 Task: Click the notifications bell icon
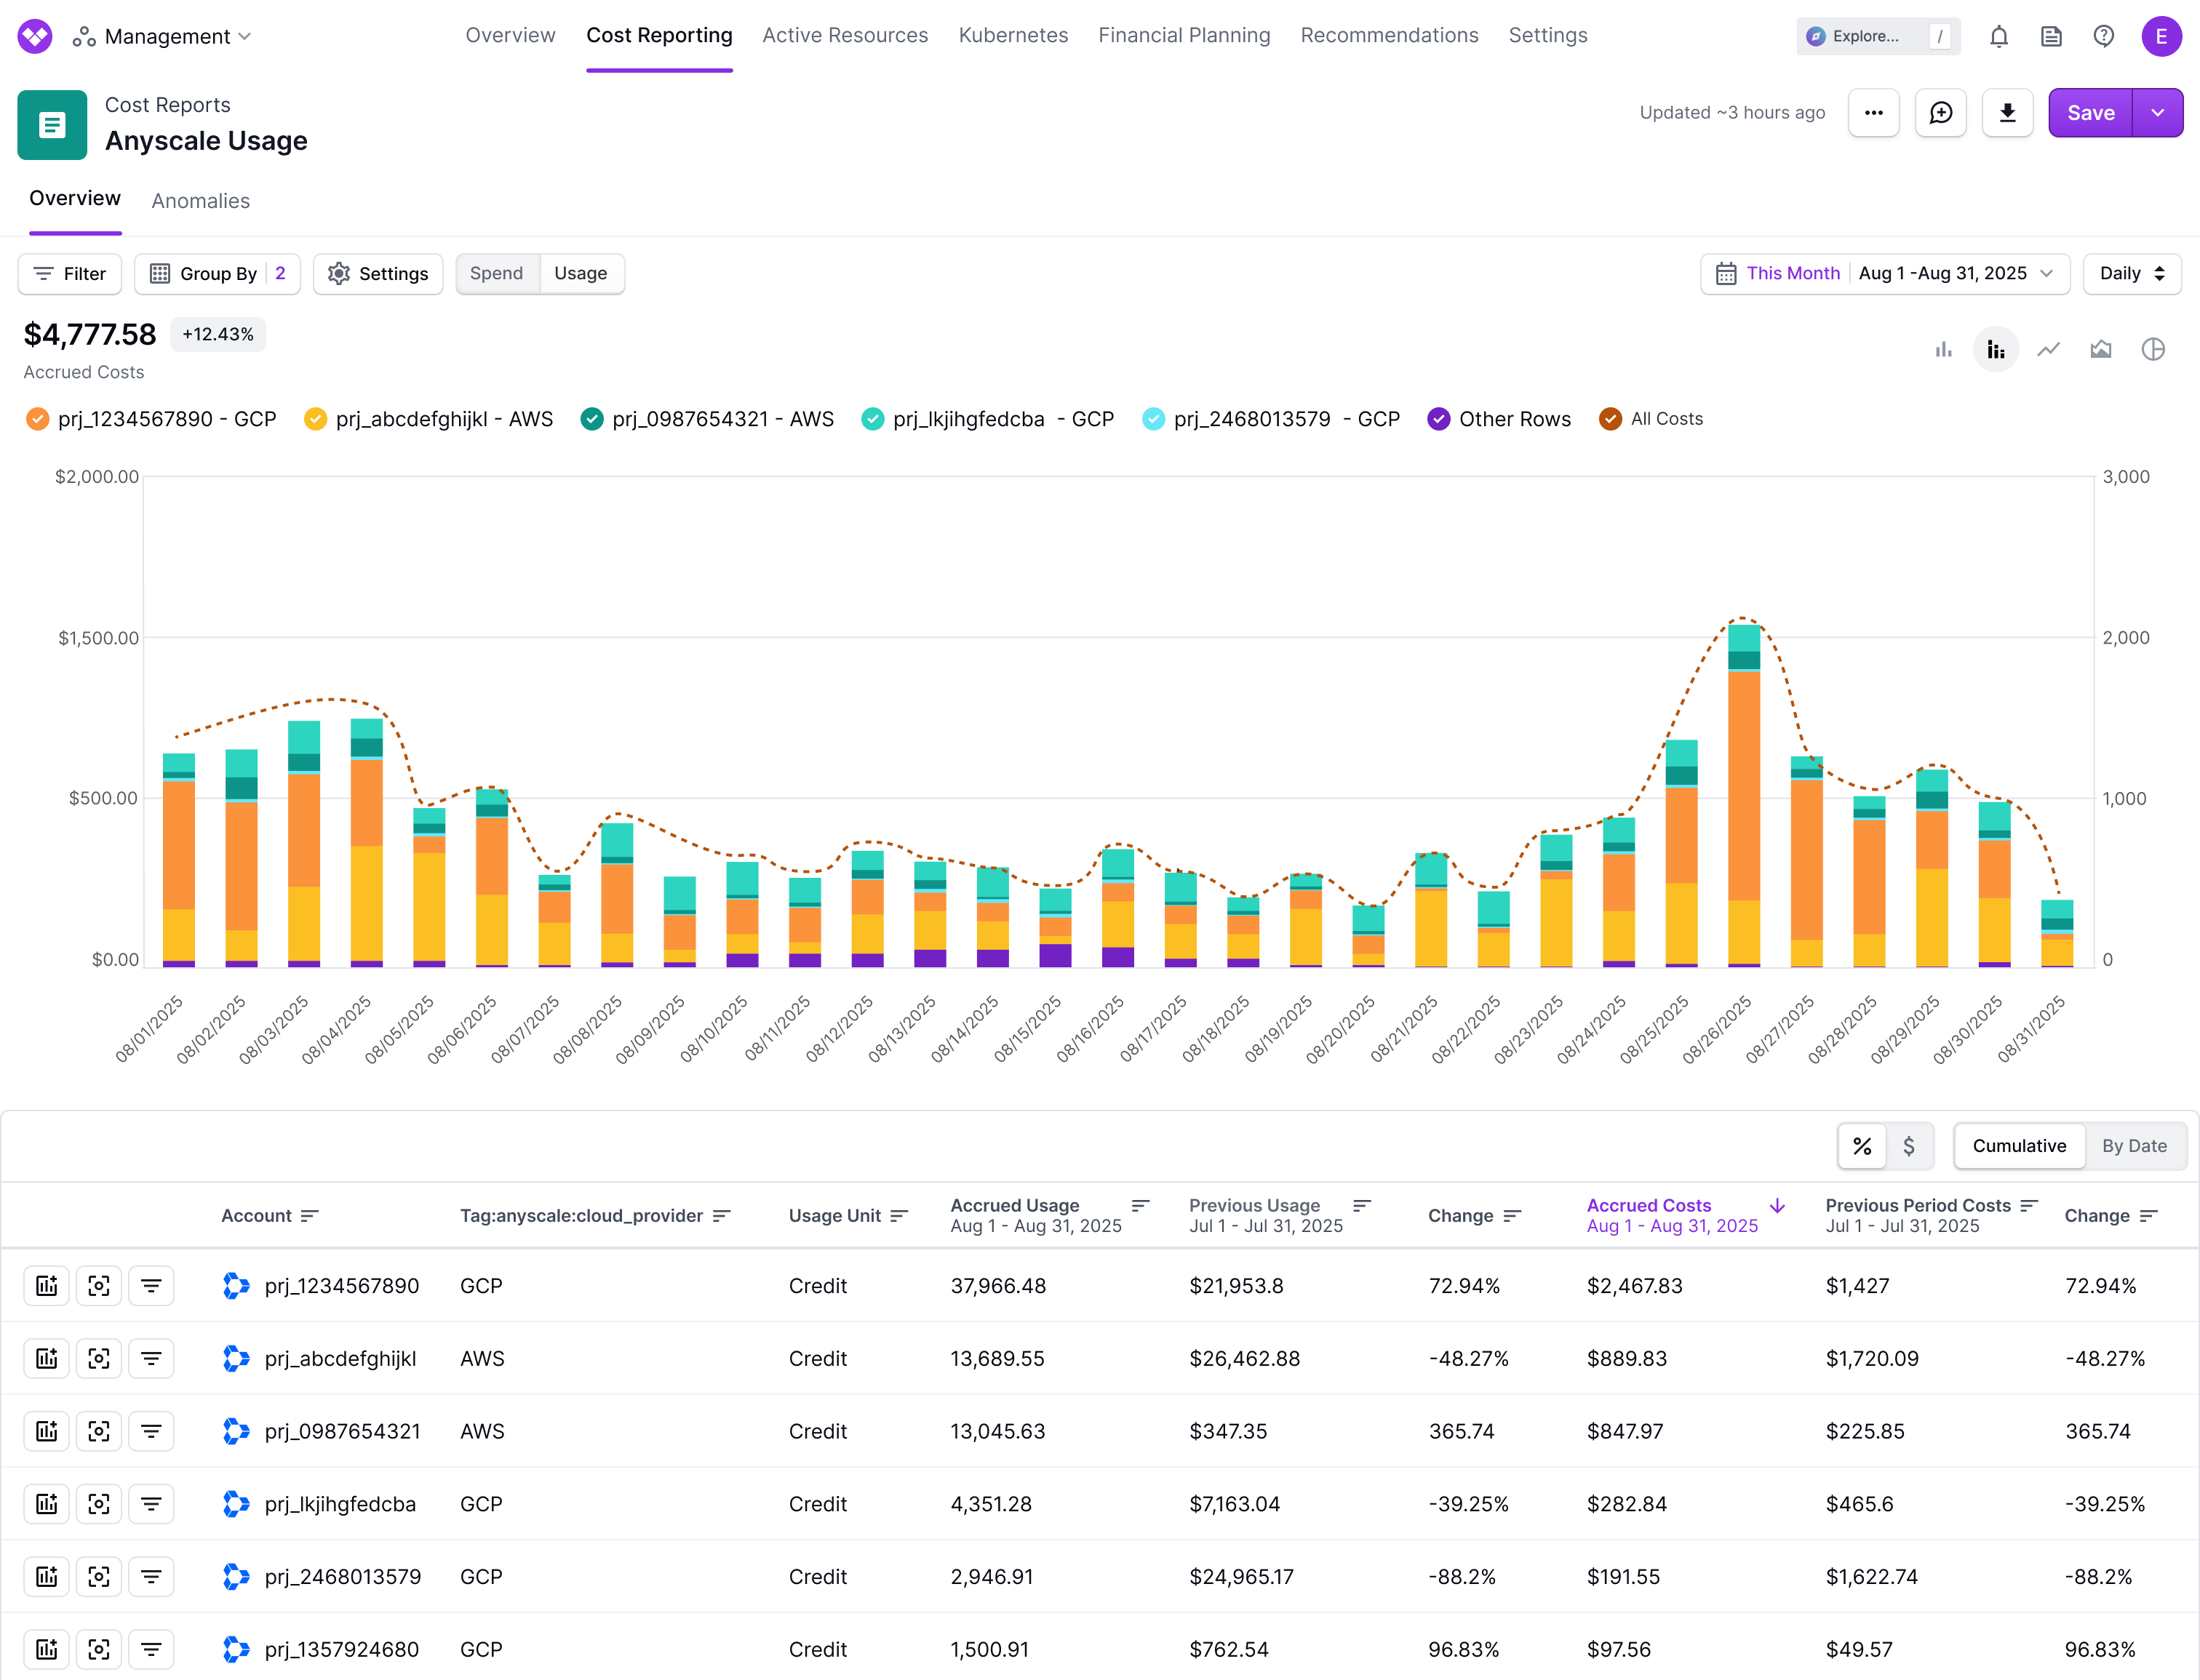[1998, 37]
